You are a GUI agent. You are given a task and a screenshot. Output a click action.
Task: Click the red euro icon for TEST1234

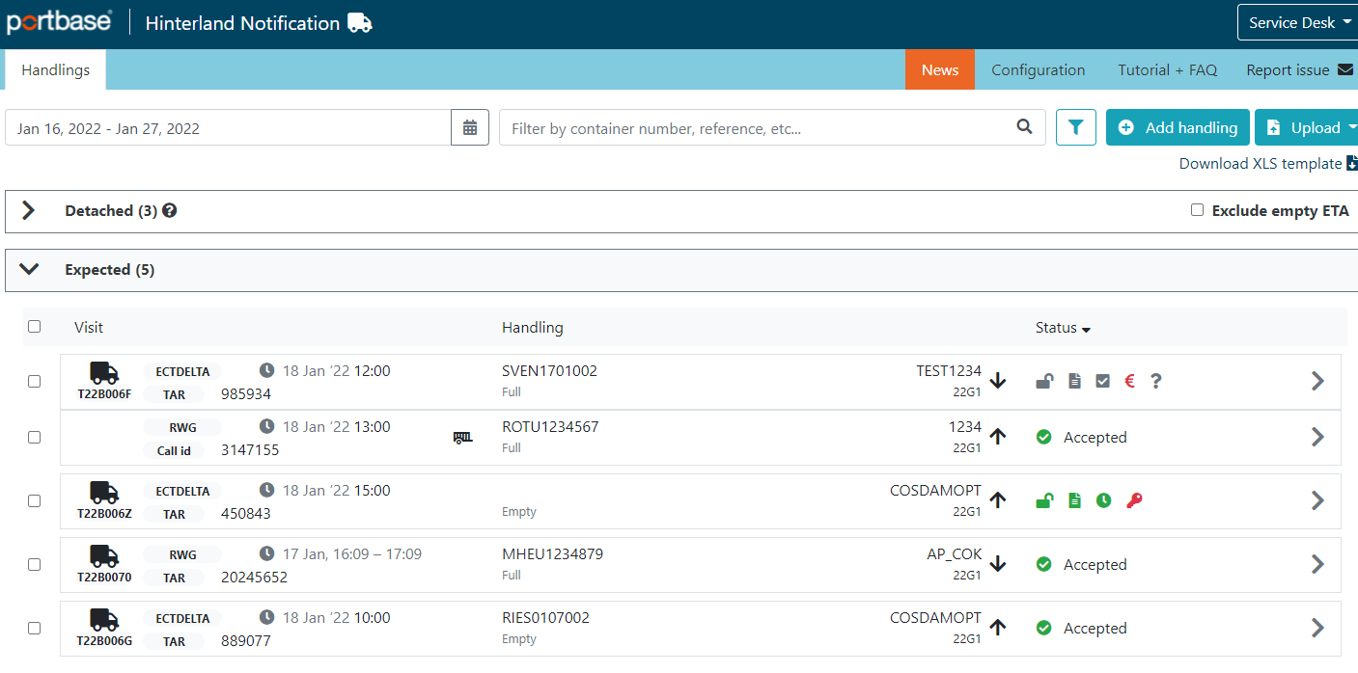(x=1129, y=381)
